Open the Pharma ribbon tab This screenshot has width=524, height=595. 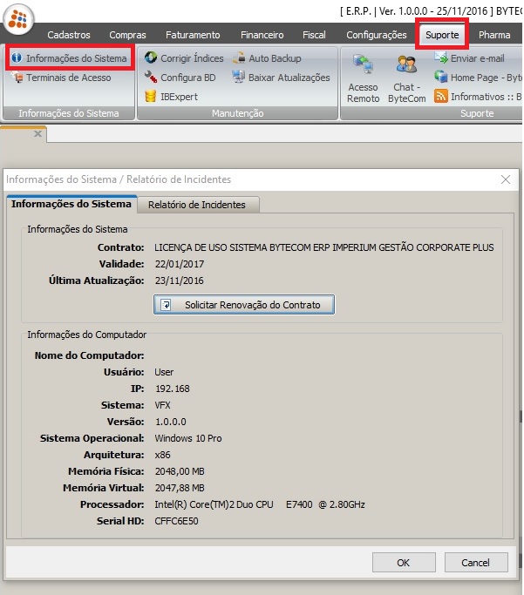[494, 35]
